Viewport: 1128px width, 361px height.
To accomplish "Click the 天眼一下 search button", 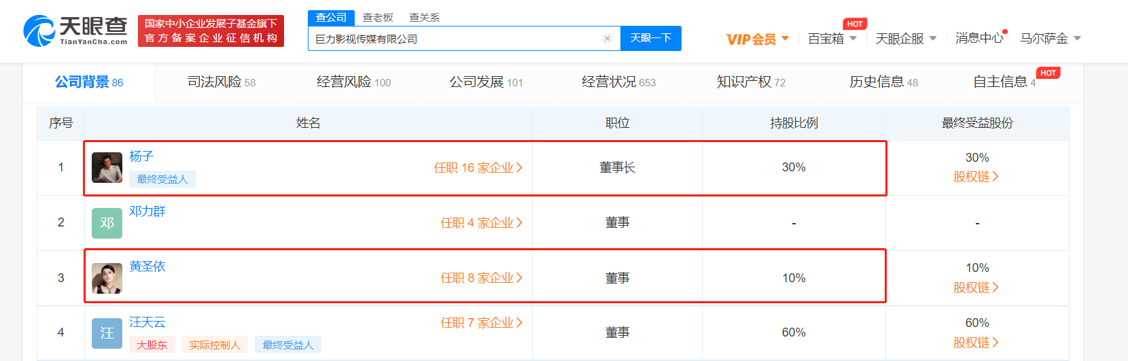I will [x=651, y=38].
